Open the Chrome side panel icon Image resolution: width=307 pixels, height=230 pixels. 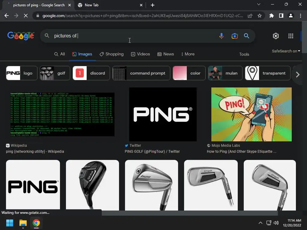281,16
